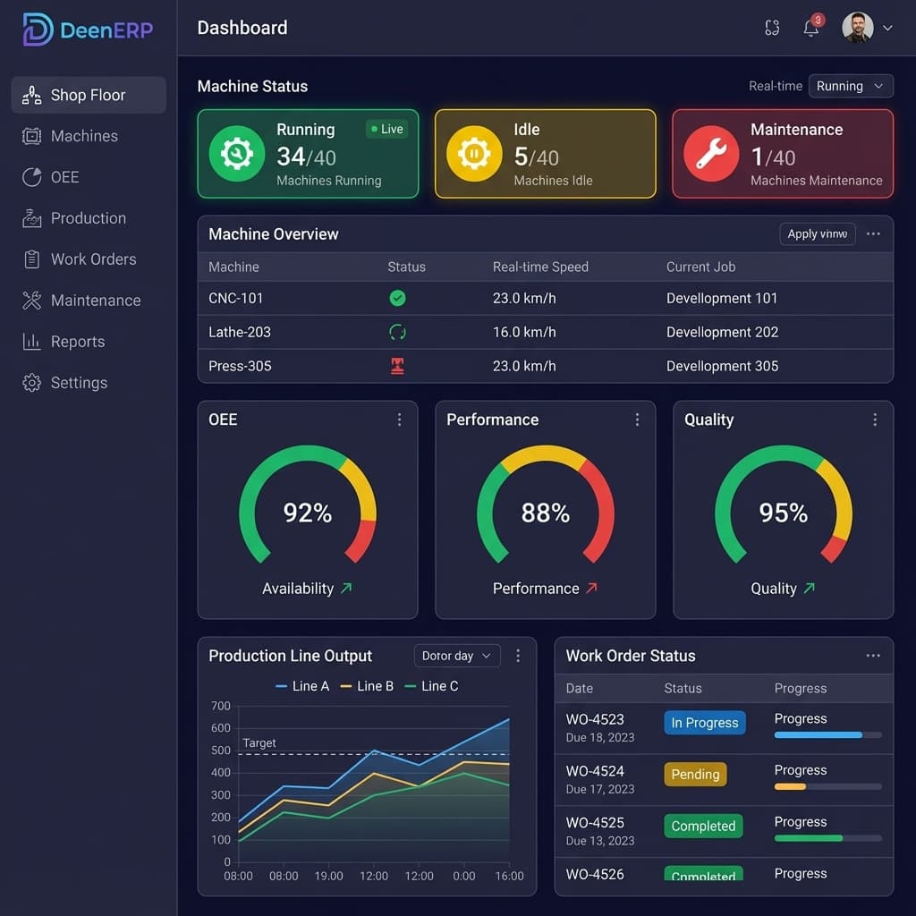
Task: Open the fullscreen scan icon in header
Action: (772, 28)
